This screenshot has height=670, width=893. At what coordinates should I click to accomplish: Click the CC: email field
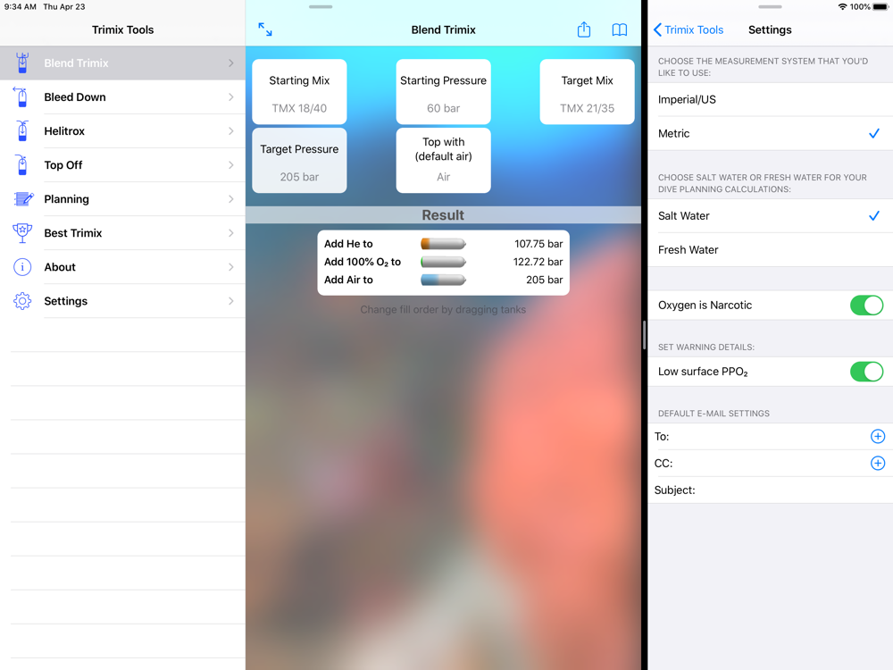tap(771, 463)
